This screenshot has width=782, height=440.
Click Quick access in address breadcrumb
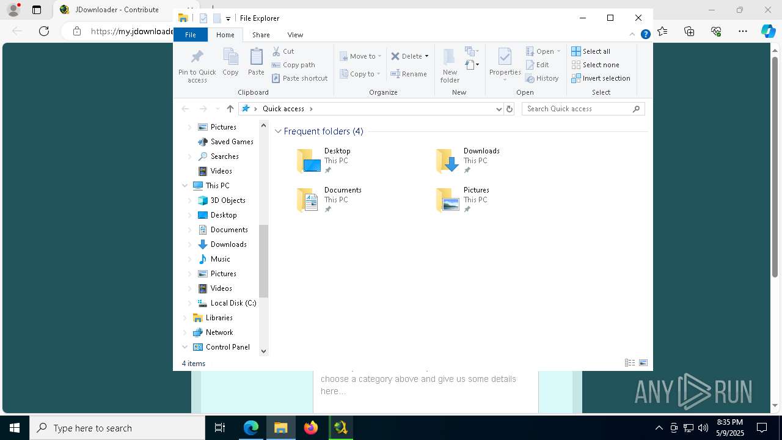pyautogui.click(x=283, y=109)
